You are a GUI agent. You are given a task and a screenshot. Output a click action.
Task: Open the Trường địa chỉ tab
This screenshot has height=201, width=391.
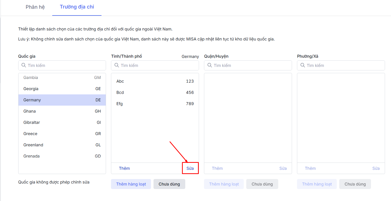[77, 7]
